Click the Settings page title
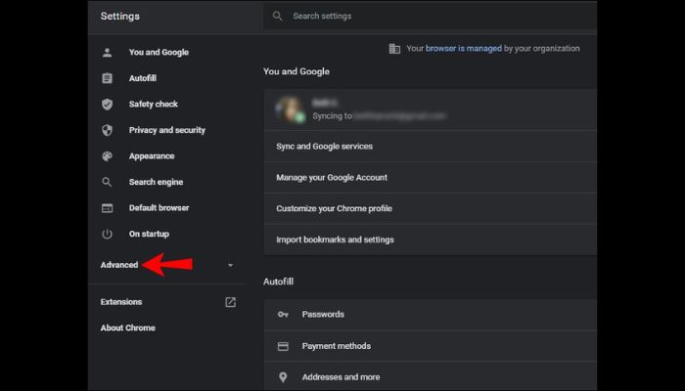The width and height of the screenshot is (685, 391). click(x=120, y=17)
